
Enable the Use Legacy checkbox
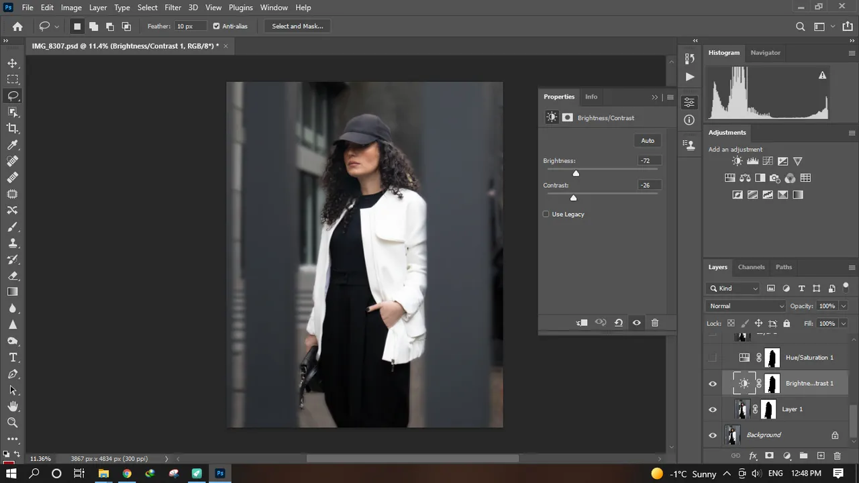[x=546, y=214]
